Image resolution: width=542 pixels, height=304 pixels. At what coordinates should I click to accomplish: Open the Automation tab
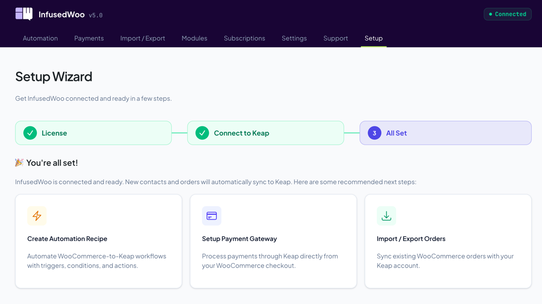pos(40,38)
